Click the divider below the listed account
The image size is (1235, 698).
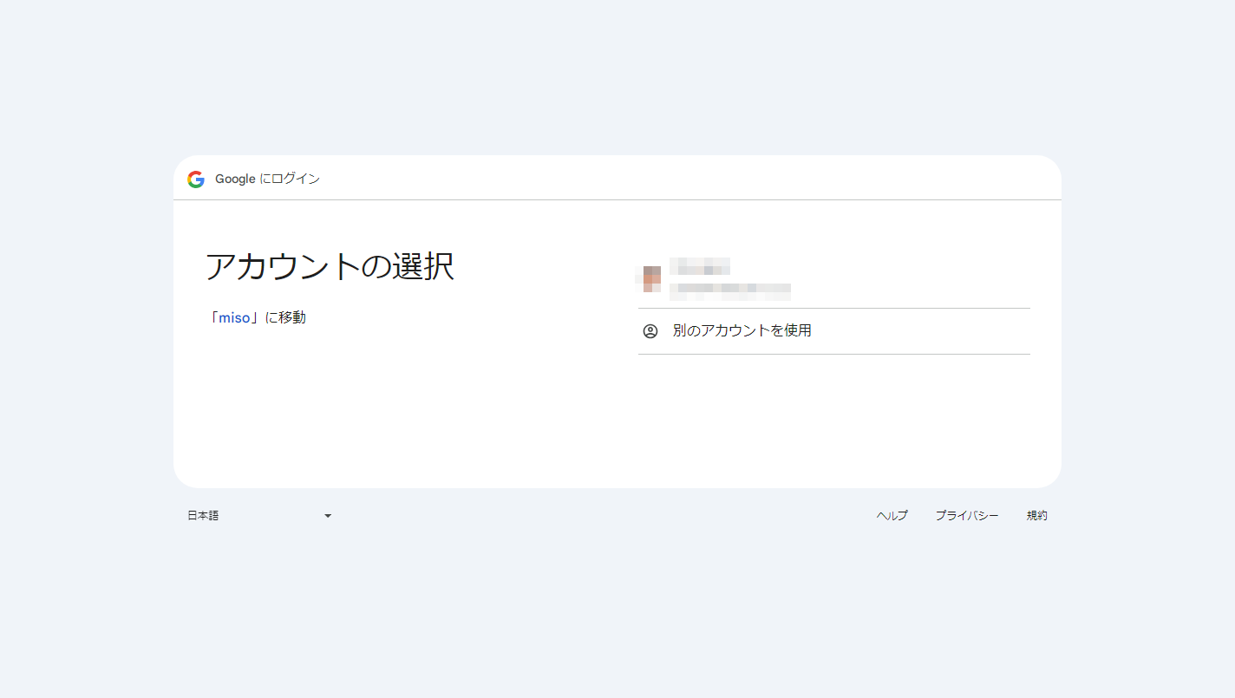pyautogui.click(x=833, y=308)
